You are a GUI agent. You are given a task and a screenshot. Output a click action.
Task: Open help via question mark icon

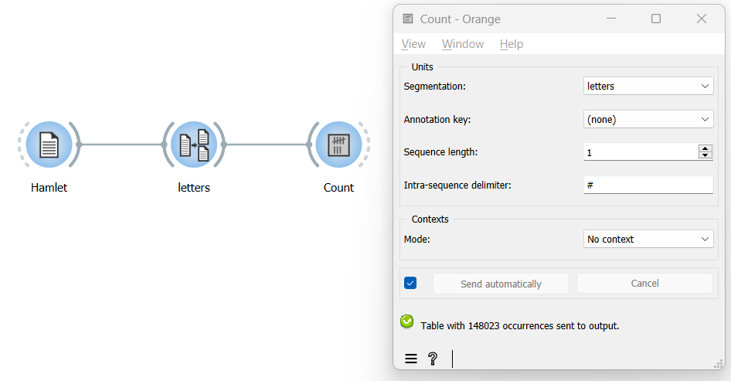[433, 359]
